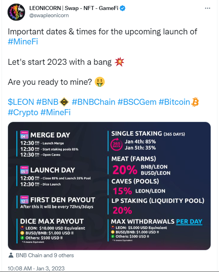
Task: Open the #Crypto hashtag
Action: 23,112
